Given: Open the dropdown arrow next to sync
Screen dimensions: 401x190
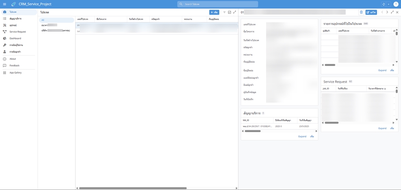Looking at the screenshot, I should (x=389, y=4).
